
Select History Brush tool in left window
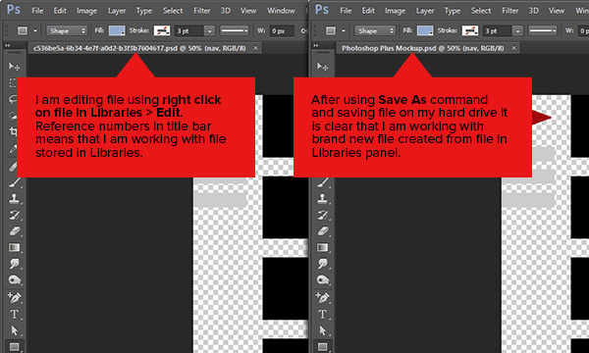tap(14, 215)
